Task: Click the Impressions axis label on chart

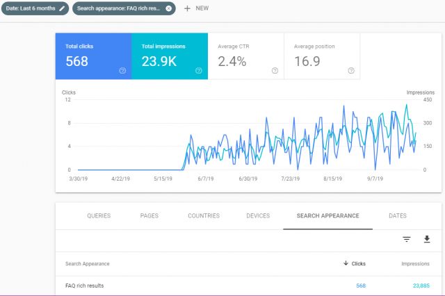Action: 420,92
